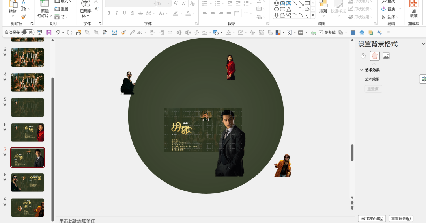Click the Reset slide (重置) button
This screenshot has height=223, width=426.
pyautogui.click(x=62, y=9)
